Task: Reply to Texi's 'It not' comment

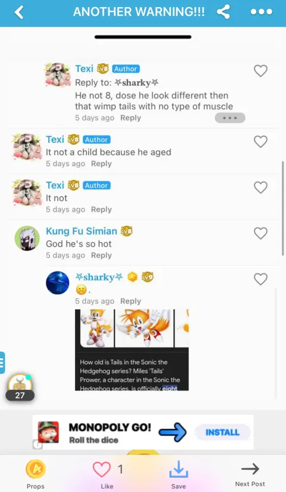Action: tap(101, 210)
